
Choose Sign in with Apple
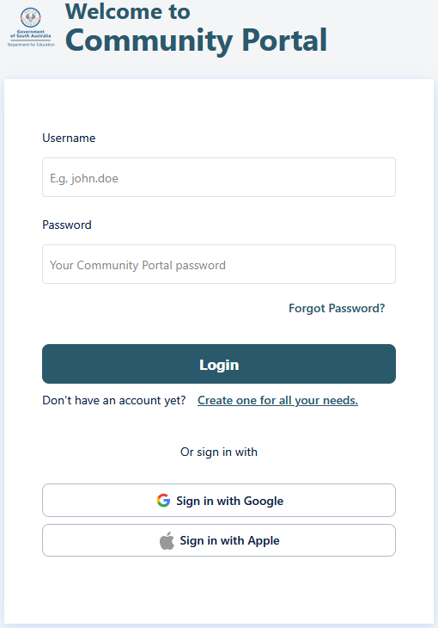[219, 540]
